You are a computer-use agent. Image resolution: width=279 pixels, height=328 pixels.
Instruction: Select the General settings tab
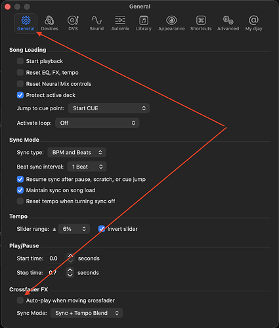(x=26, y=23)
